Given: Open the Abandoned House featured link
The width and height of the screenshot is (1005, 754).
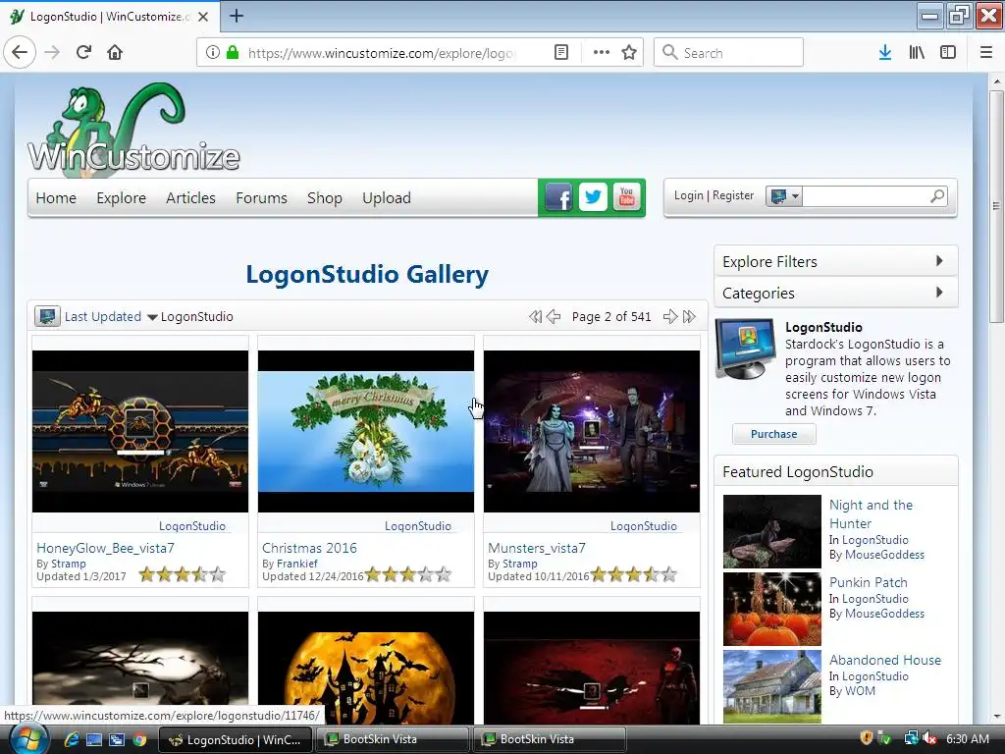Looking at the screenshot, I should 885,661.
